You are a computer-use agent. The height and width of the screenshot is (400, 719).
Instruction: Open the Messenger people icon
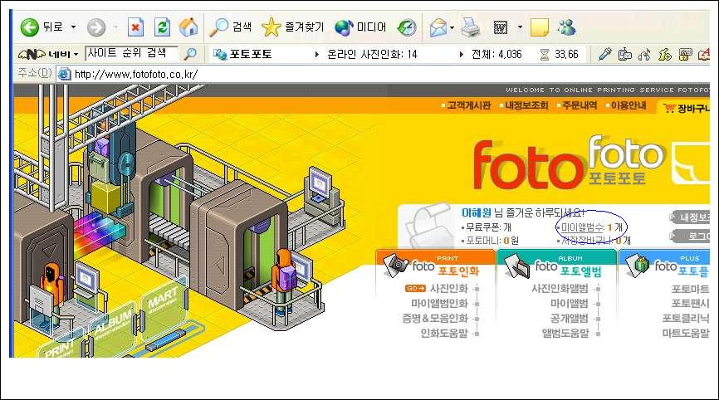566,27
